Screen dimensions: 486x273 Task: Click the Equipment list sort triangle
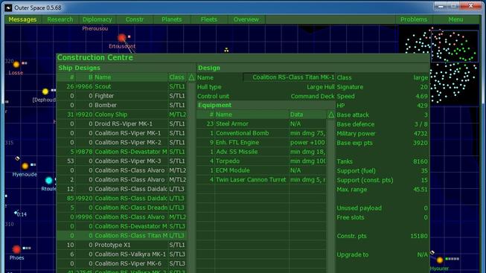click(331, 115)
